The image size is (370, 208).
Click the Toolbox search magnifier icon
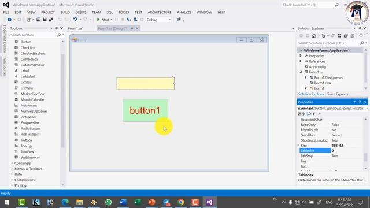coord(59,35)
